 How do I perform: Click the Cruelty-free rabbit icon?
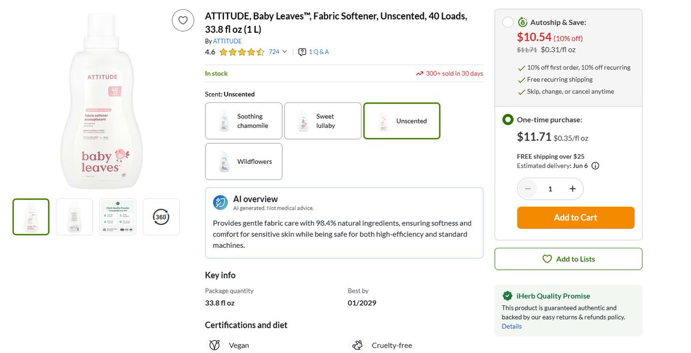[358, 346]
